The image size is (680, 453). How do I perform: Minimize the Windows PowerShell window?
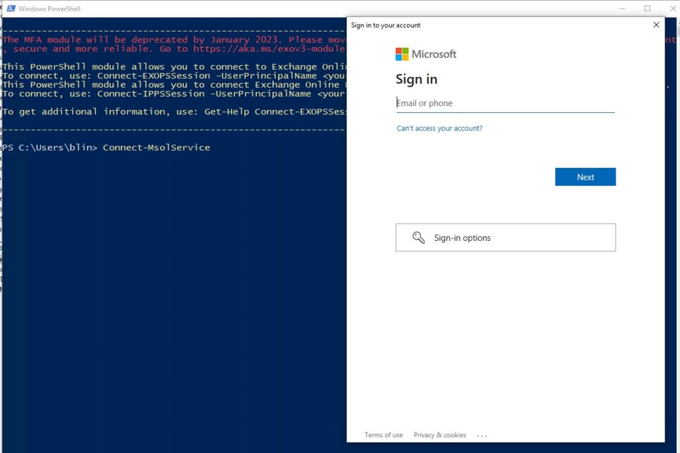pos(622,9)
